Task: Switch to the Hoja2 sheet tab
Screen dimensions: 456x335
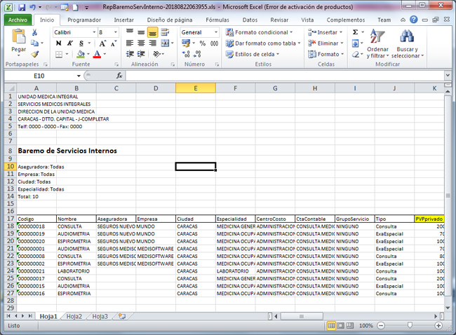Action: click(x=74, y=317)
